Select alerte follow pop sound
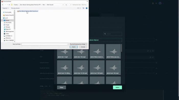Viewport: 179px width, 100px height. [113, 52]
